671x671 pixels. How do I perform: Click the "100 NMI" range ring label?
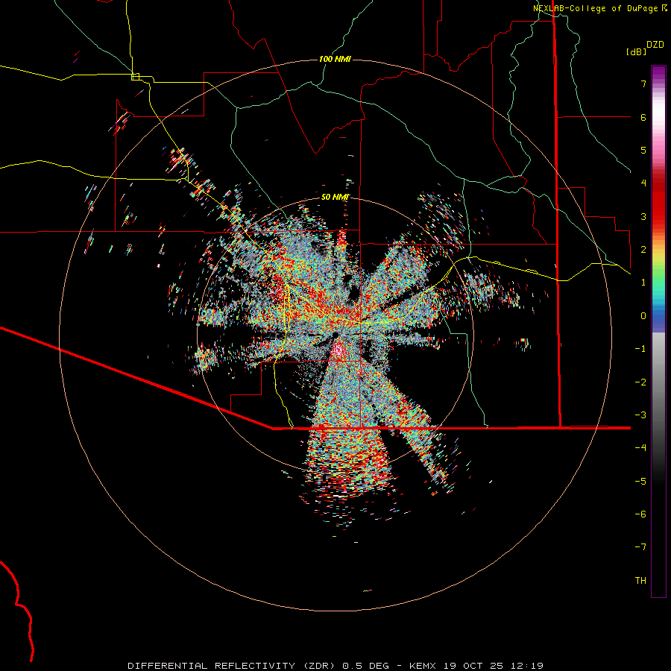(x=335, y=59)
